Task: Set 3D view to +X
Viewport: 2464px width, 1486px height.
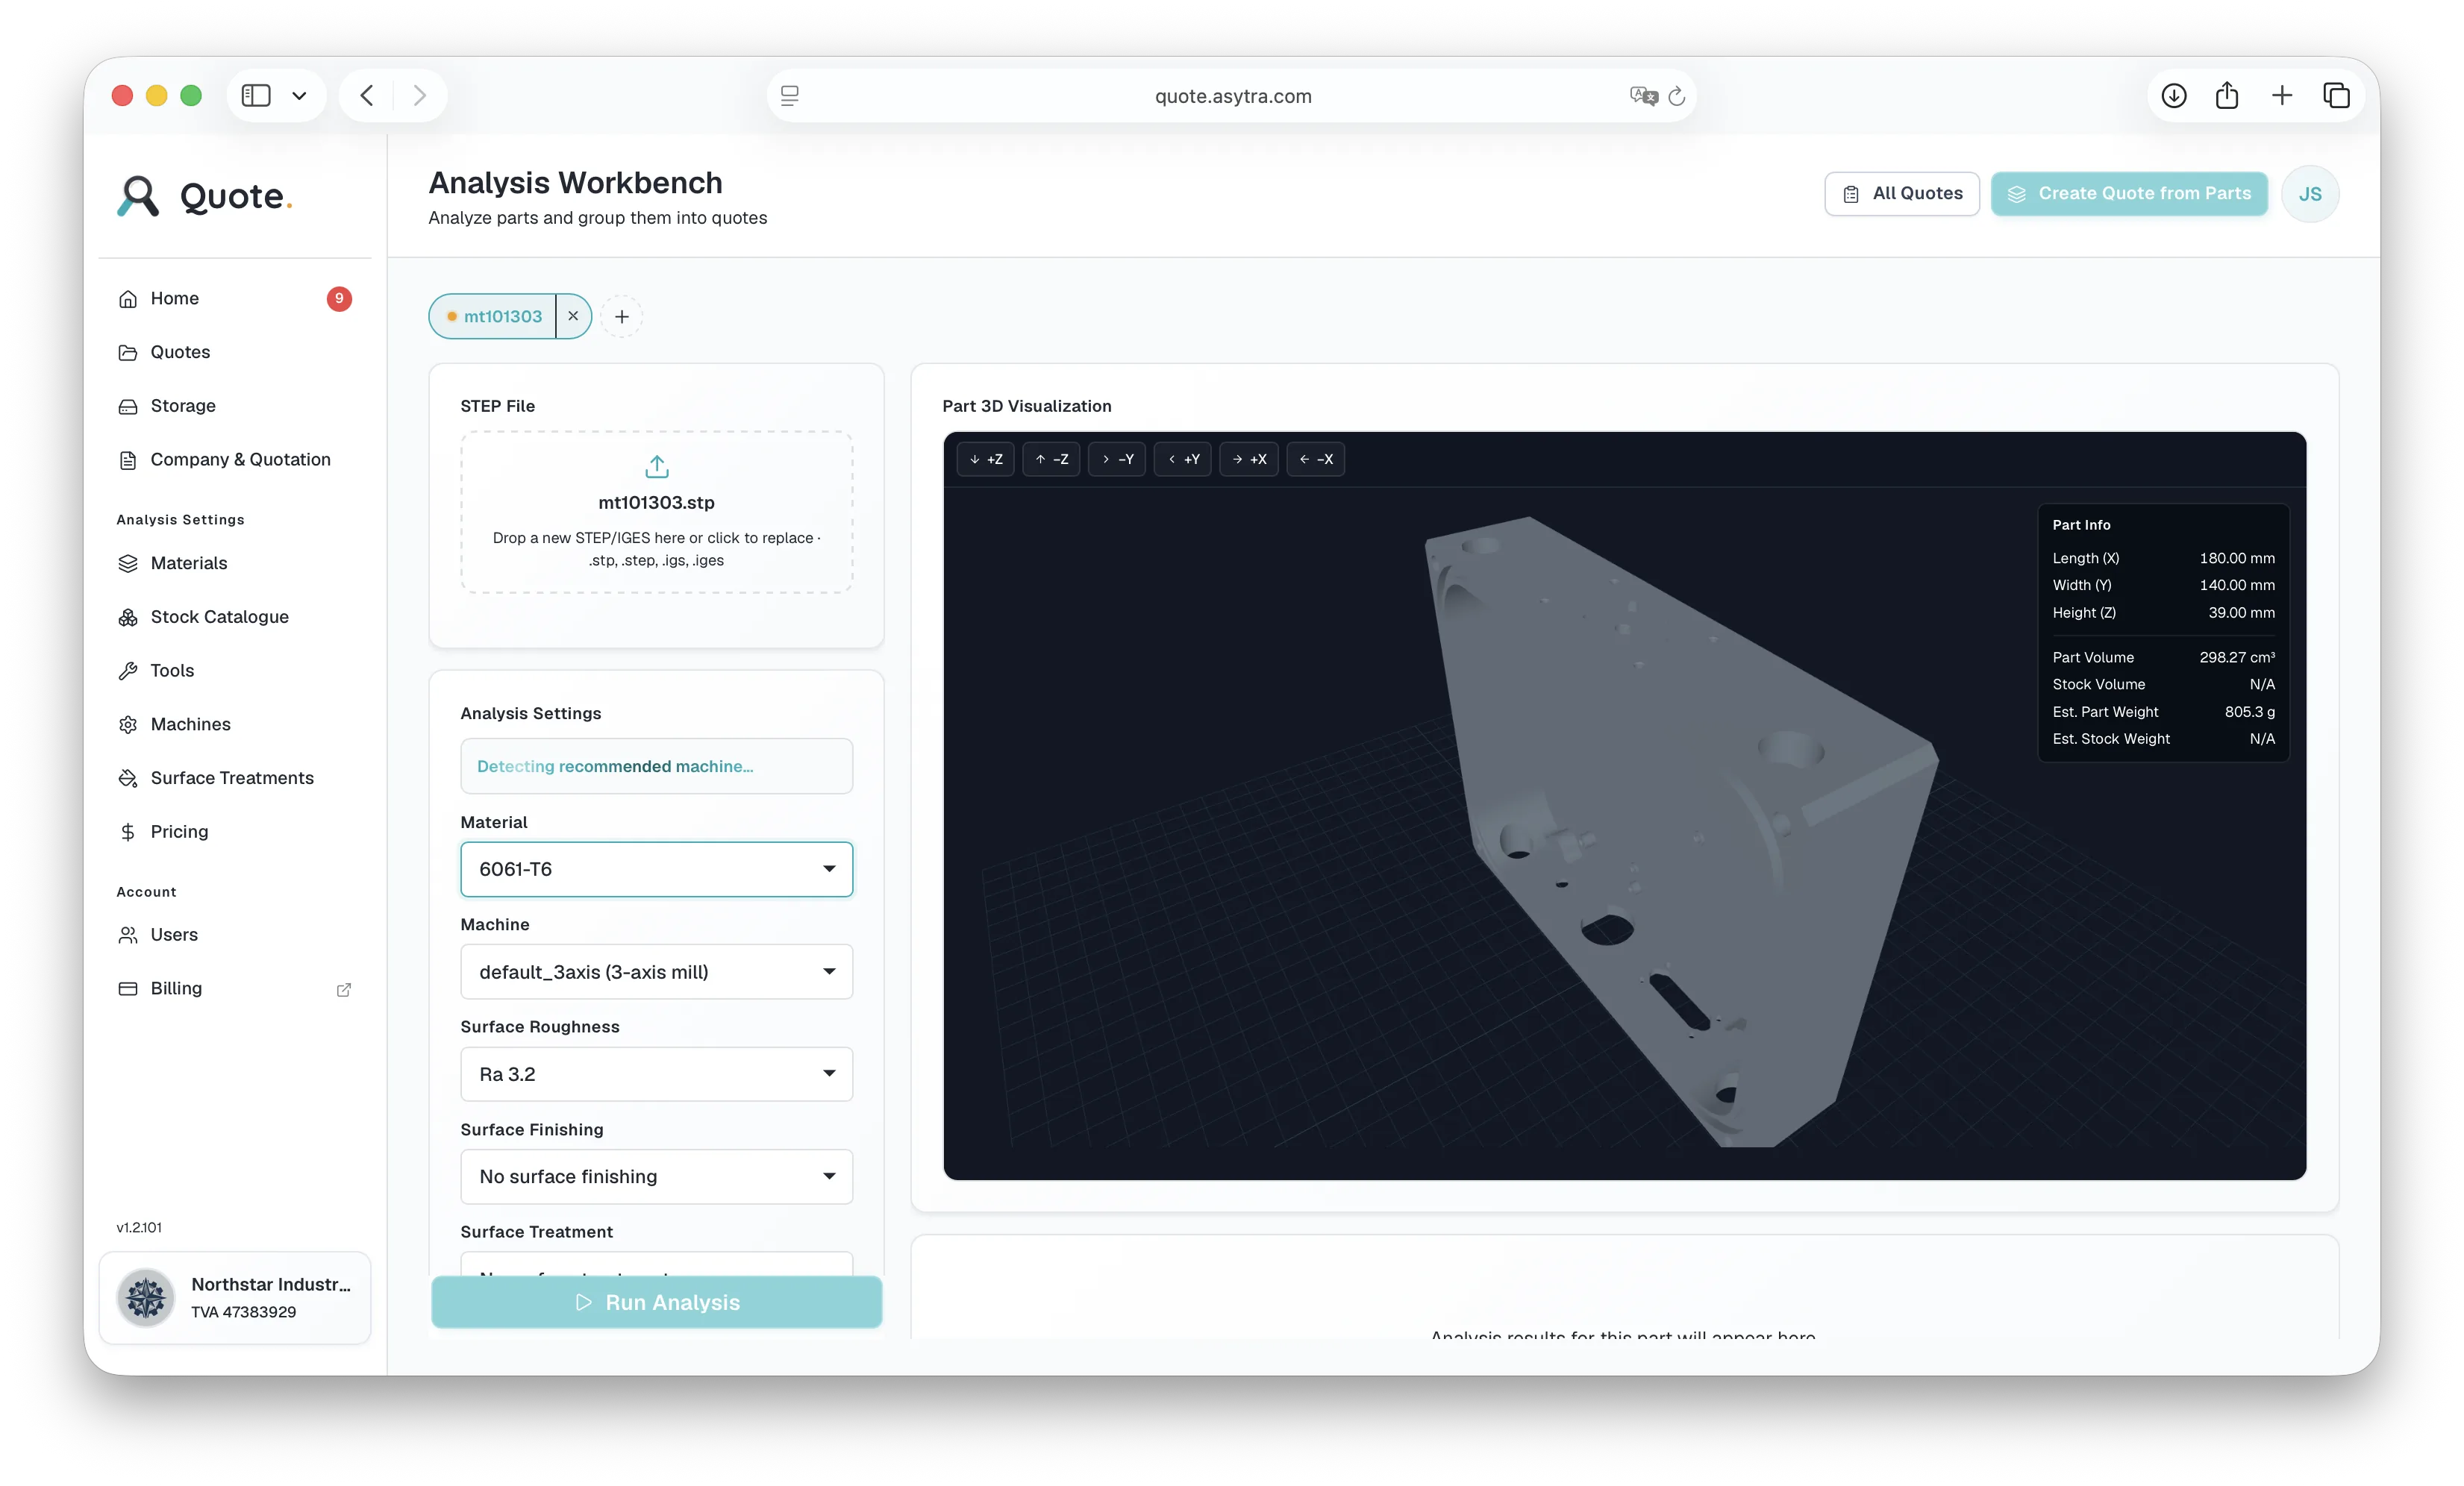Action: 1249,459
